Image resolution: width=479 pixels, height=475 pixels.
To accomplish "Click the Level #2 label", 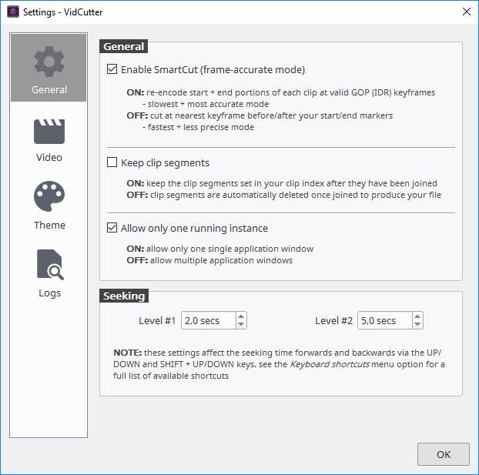I will pyautogui.click(x=333, y=321).
